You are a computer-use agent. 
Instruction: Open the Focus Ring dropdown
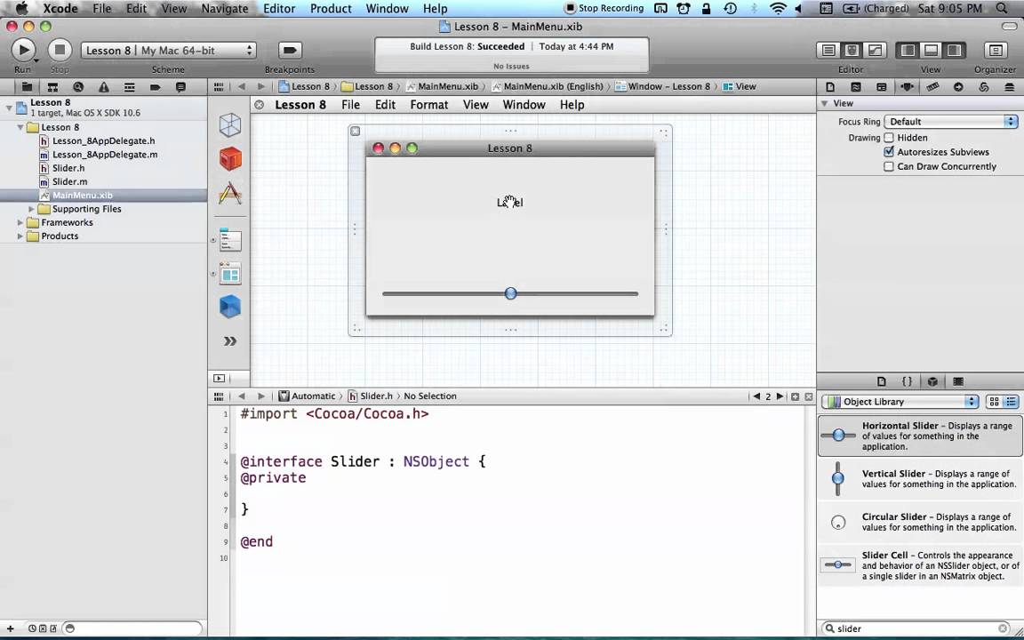pyautogui.click(x=951, y=122)
